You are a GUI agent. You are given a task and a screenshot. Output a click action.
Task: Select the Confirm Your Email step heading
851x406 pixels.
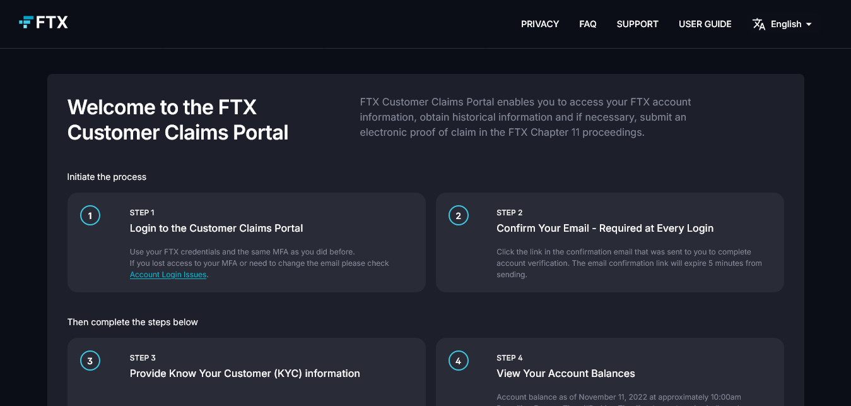605,229
